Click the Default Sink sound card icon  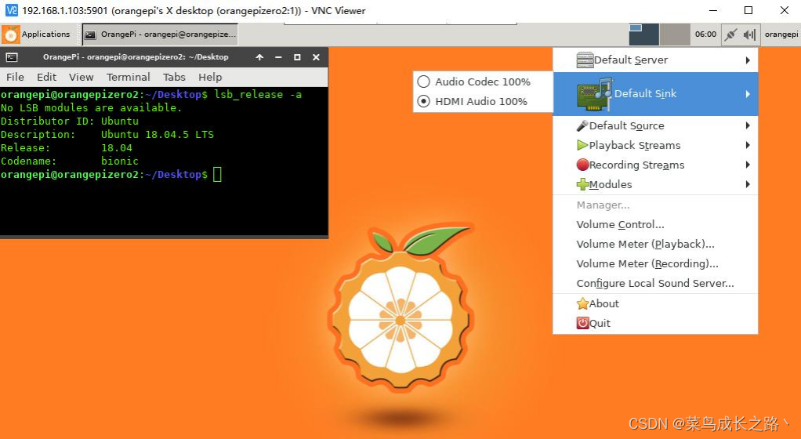point(595,94)
